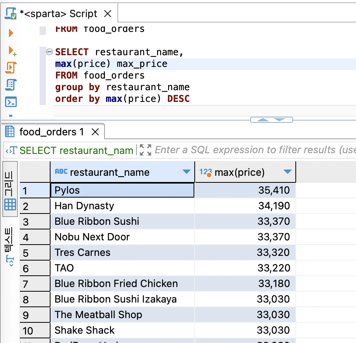Maximize the editor panel with up arrow

263,120
